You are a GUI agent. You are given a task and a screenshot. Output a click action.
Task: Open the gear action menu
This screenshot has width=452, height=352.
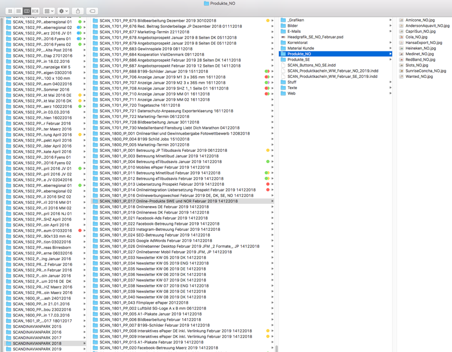(63, 11)
